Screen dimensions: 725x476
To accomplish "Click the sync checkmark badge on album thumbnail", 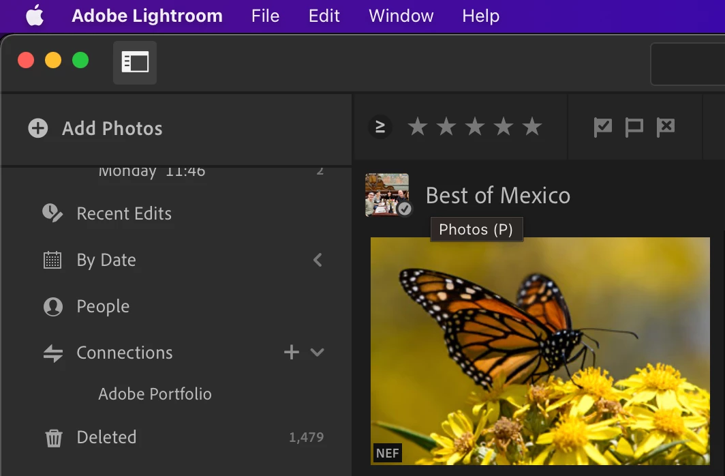I will click(x=405, y=209).
